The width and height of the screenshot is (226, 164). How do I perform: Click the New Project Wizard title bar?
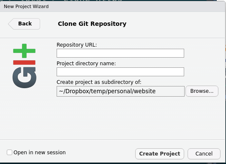tap(112, 6)
